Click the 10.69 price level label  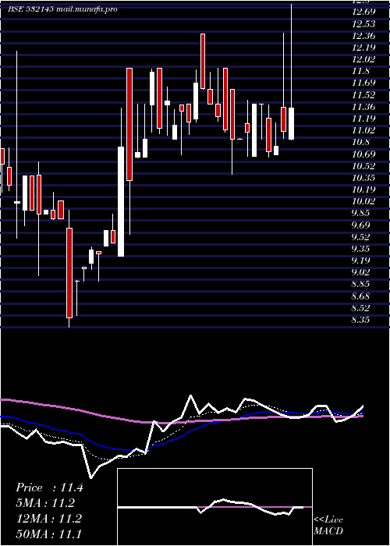point(363,154)
